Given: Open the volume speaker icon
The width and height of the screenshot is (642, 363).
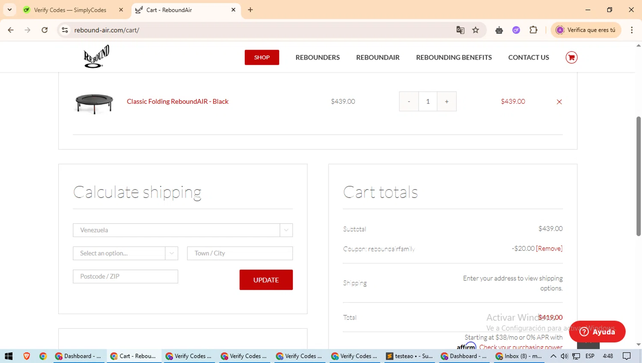Looking at the screenshot, I should point(565,356).
